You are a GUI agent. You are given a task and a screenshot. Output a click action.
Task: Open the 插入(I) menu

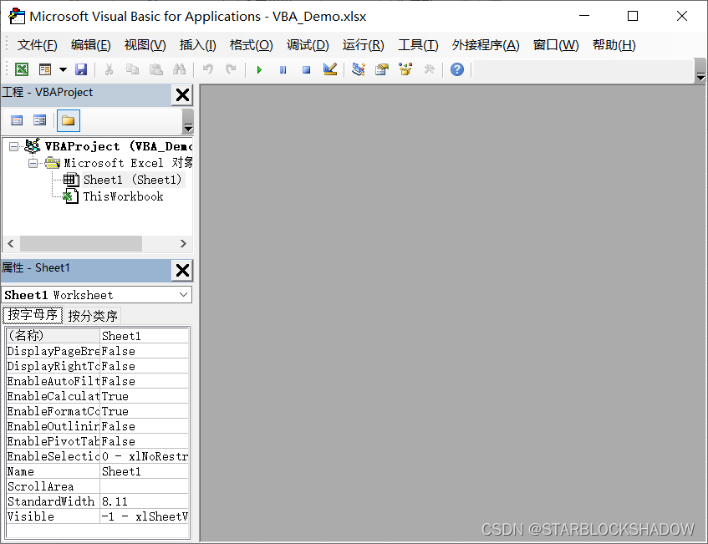[x=197, y=44]
